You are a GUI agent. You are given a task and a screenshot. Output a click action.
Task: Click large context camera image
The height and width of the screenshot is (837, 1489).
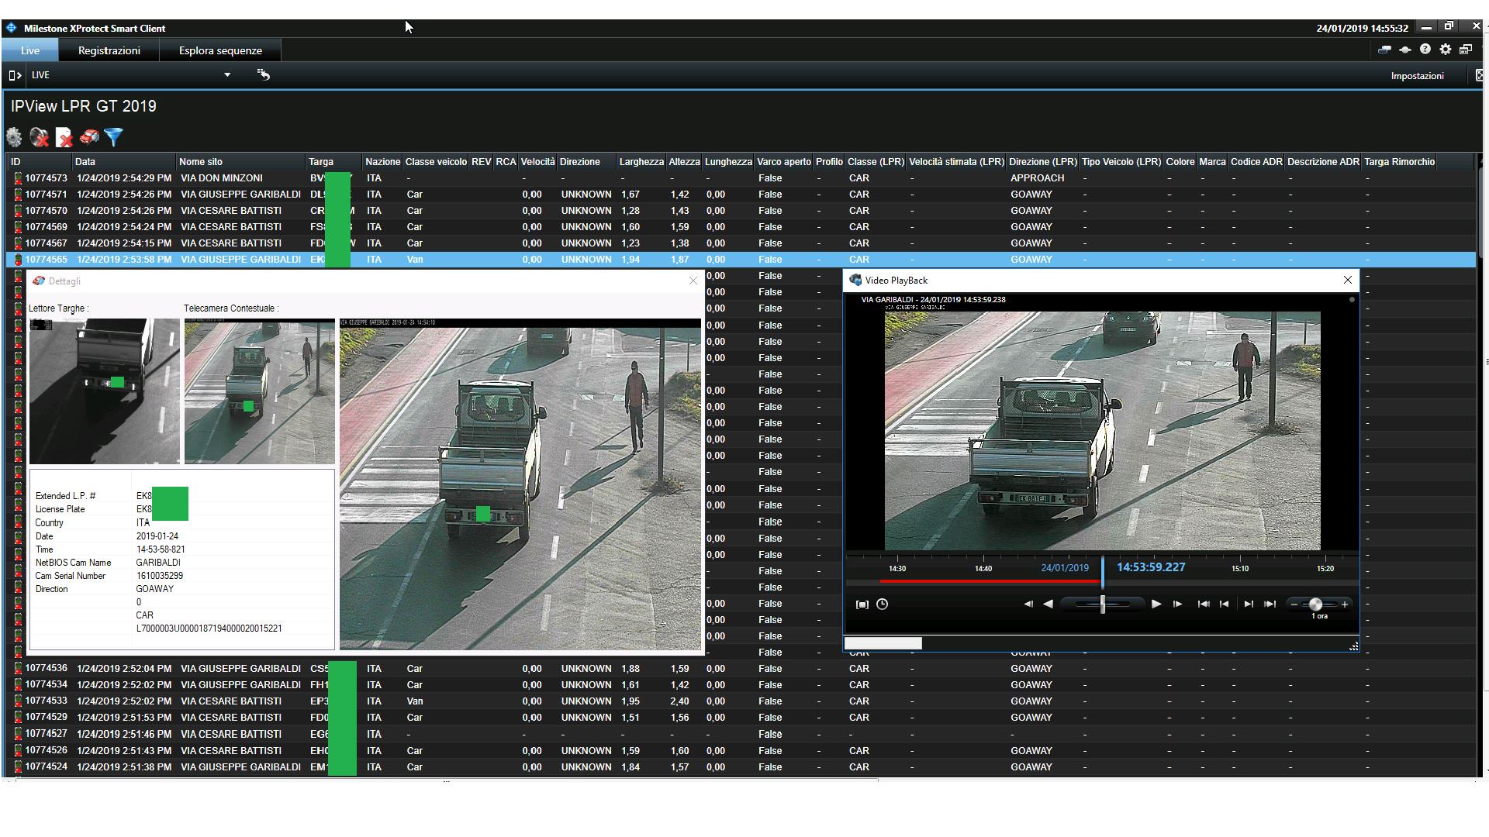520,484
